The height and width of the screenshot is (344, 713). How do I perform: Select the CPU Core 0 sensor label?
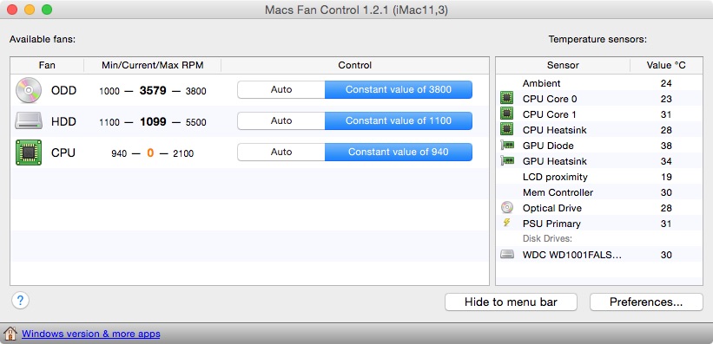tap(550, 99)
